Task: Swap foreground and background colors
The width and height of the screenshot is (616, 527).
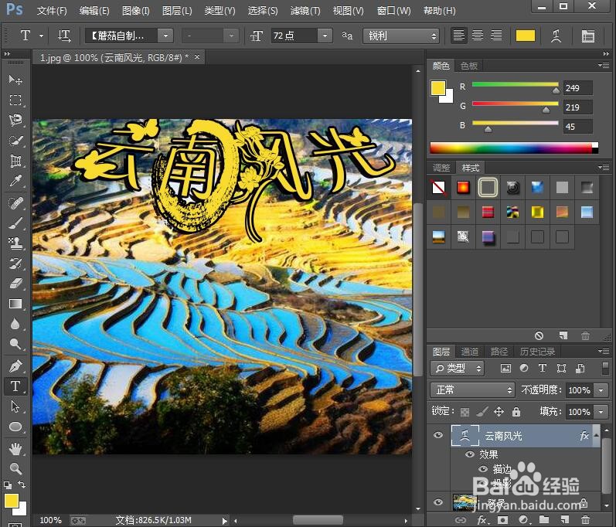Action: [22, 484]
